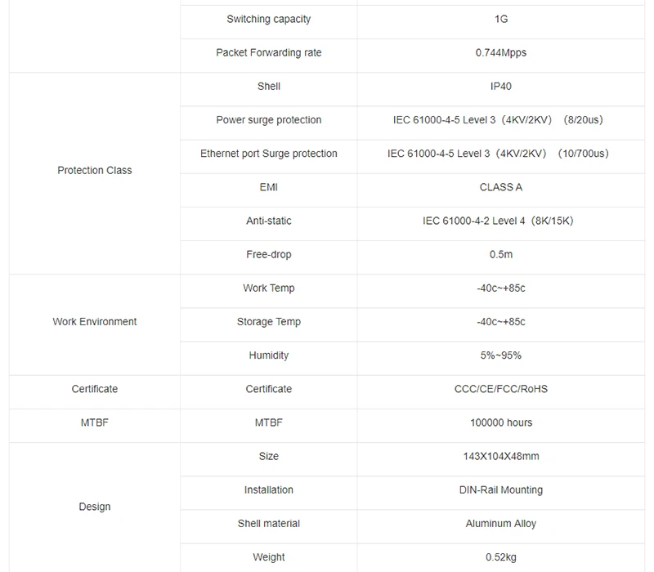Select the Storage Temp -40c~+85c value
Image resolution: width=654 pixels, height=572 pixels.
[500, 322]
